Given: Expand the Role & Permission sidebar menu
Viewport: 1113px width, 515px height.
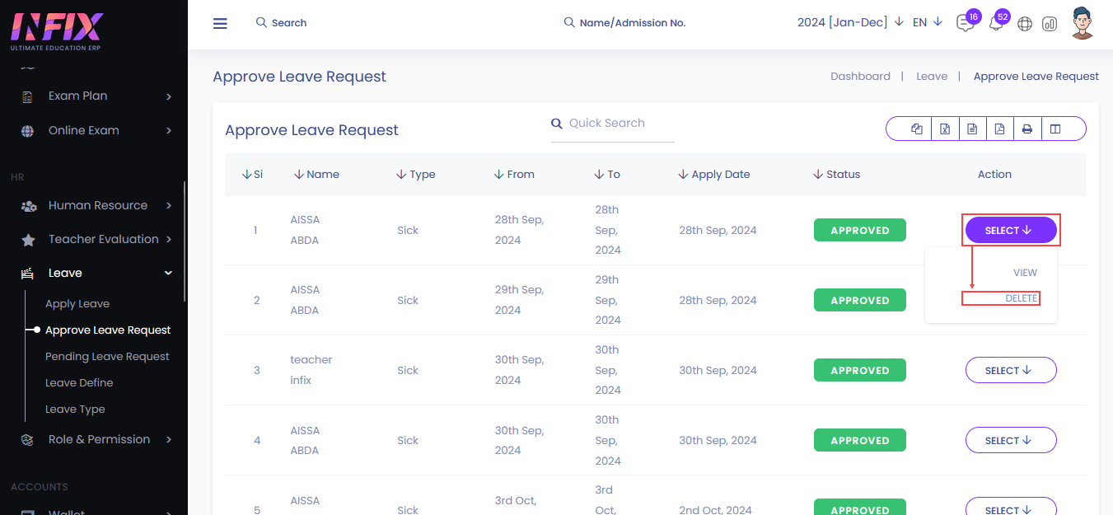Looking at the screenshot, I should (96, 439).
